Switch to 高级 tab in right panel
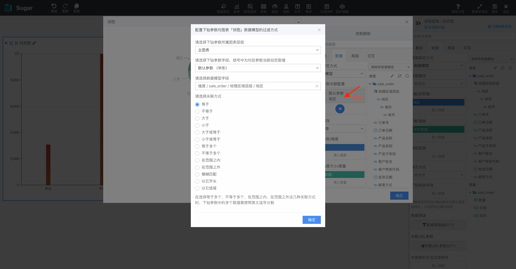 451,48
